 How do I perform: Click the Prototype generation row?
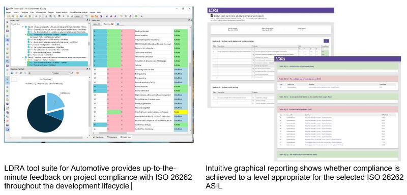[140, 103]
